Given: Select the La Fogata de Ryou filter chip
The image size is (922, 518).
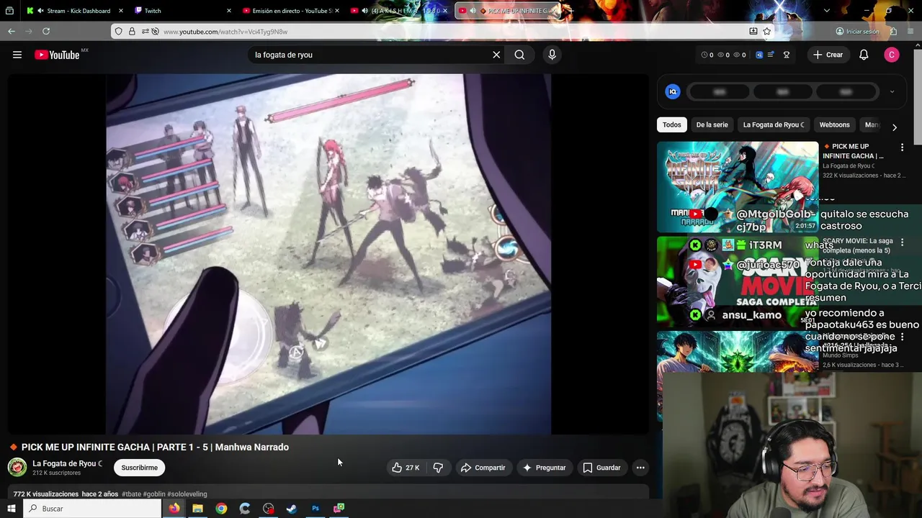Looking at the screenshot, I should coord(774,124).
